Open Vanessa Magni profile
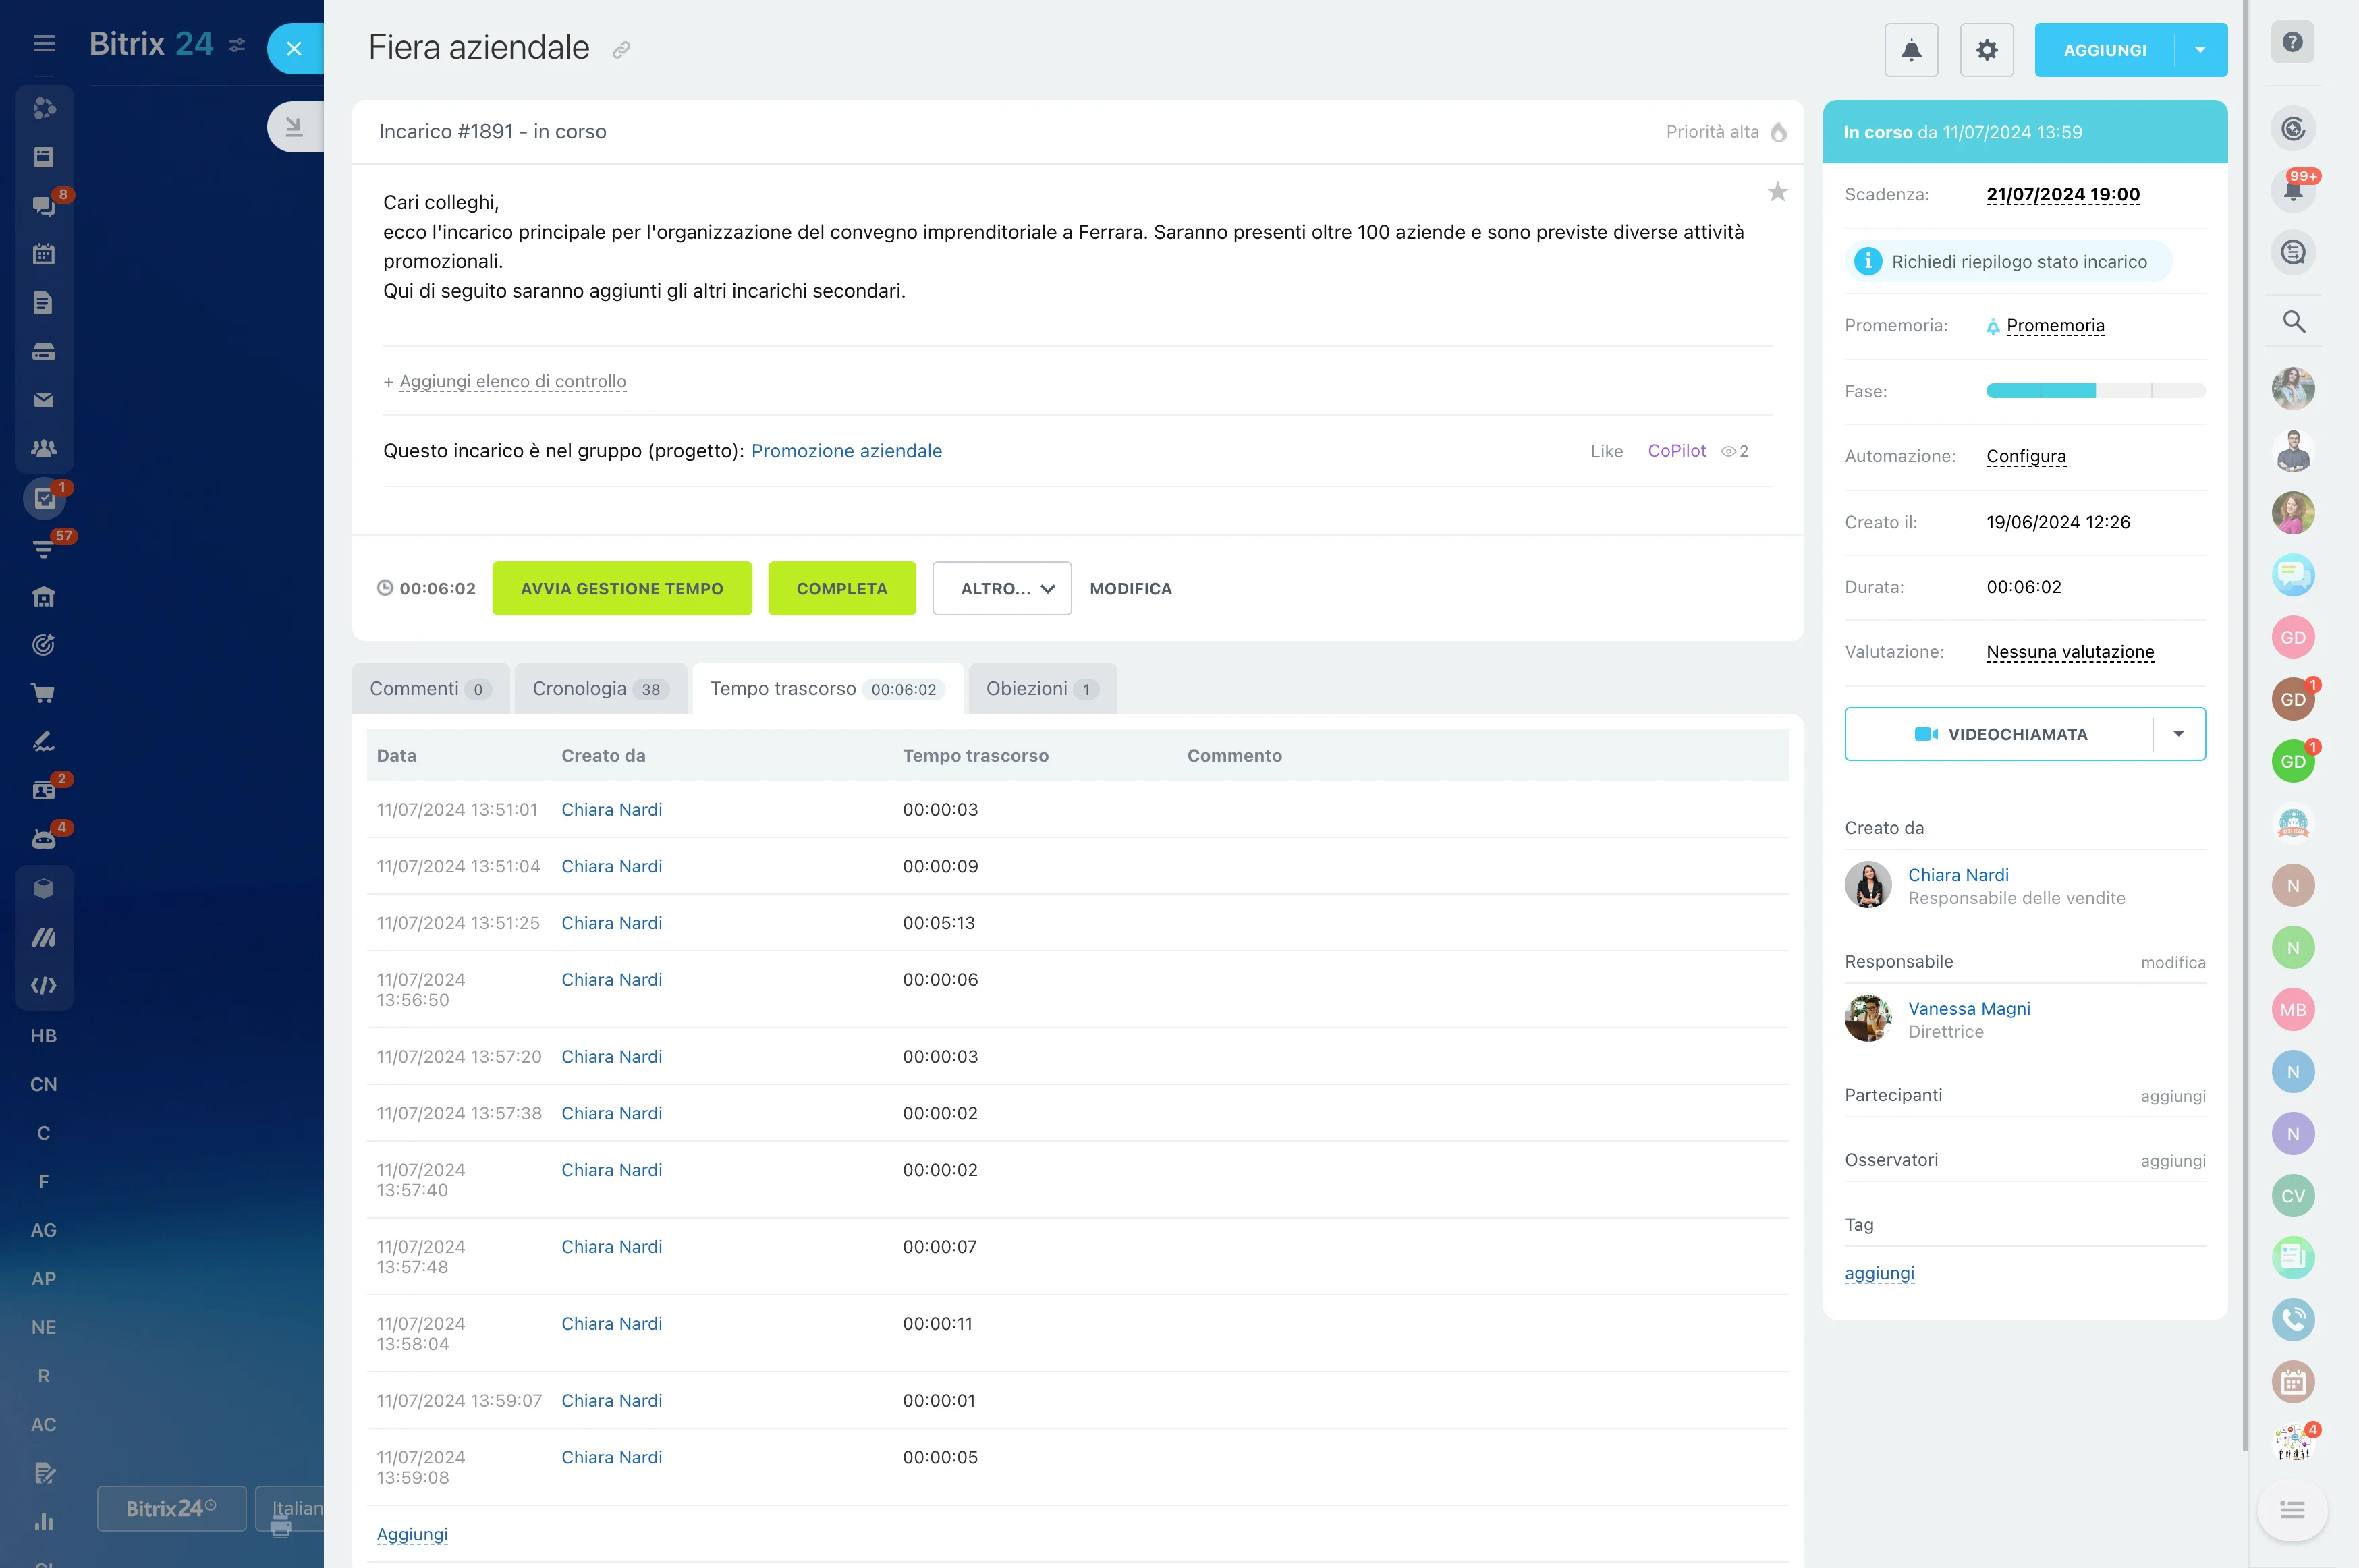The height and width of the screenshot is (1568, 2359). [x=1969, y=1009]
